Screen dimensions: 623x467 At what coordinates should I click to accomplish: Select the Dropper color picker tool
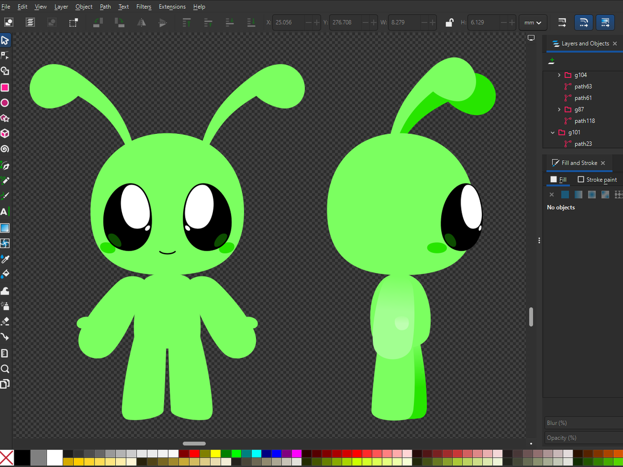click(5, 258)
